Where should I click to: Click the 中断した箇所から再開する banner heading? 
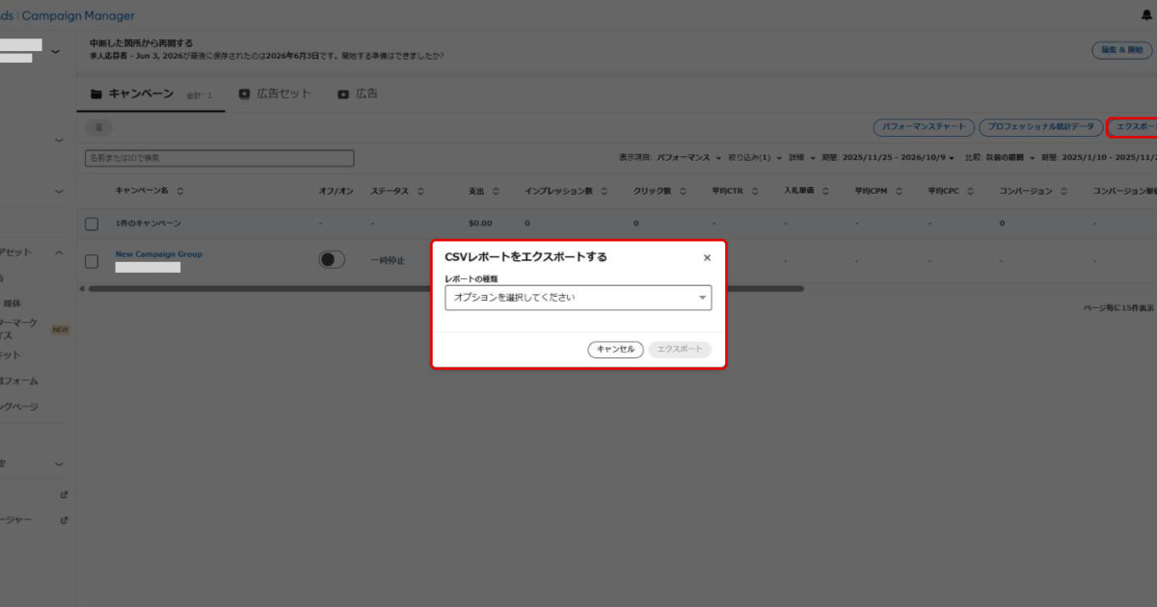click(141, 43)
